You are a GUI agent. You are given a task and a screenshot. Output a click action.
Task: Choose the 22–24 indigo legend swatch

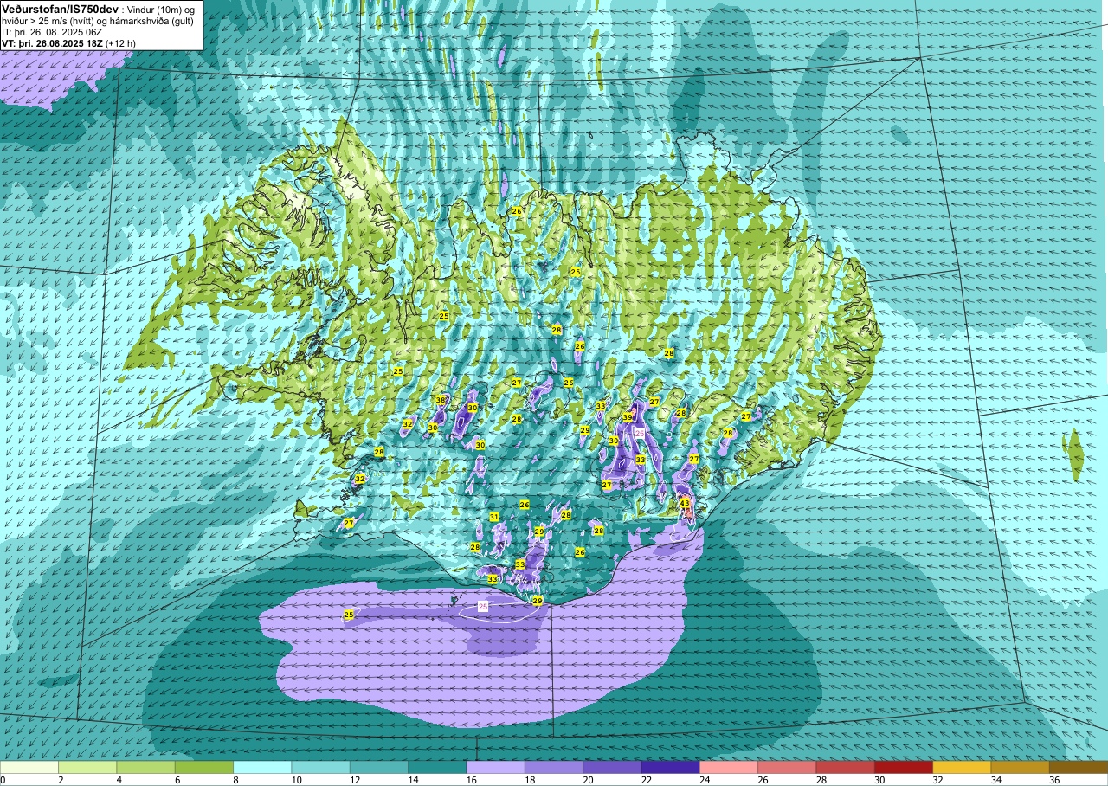[670, 767]
